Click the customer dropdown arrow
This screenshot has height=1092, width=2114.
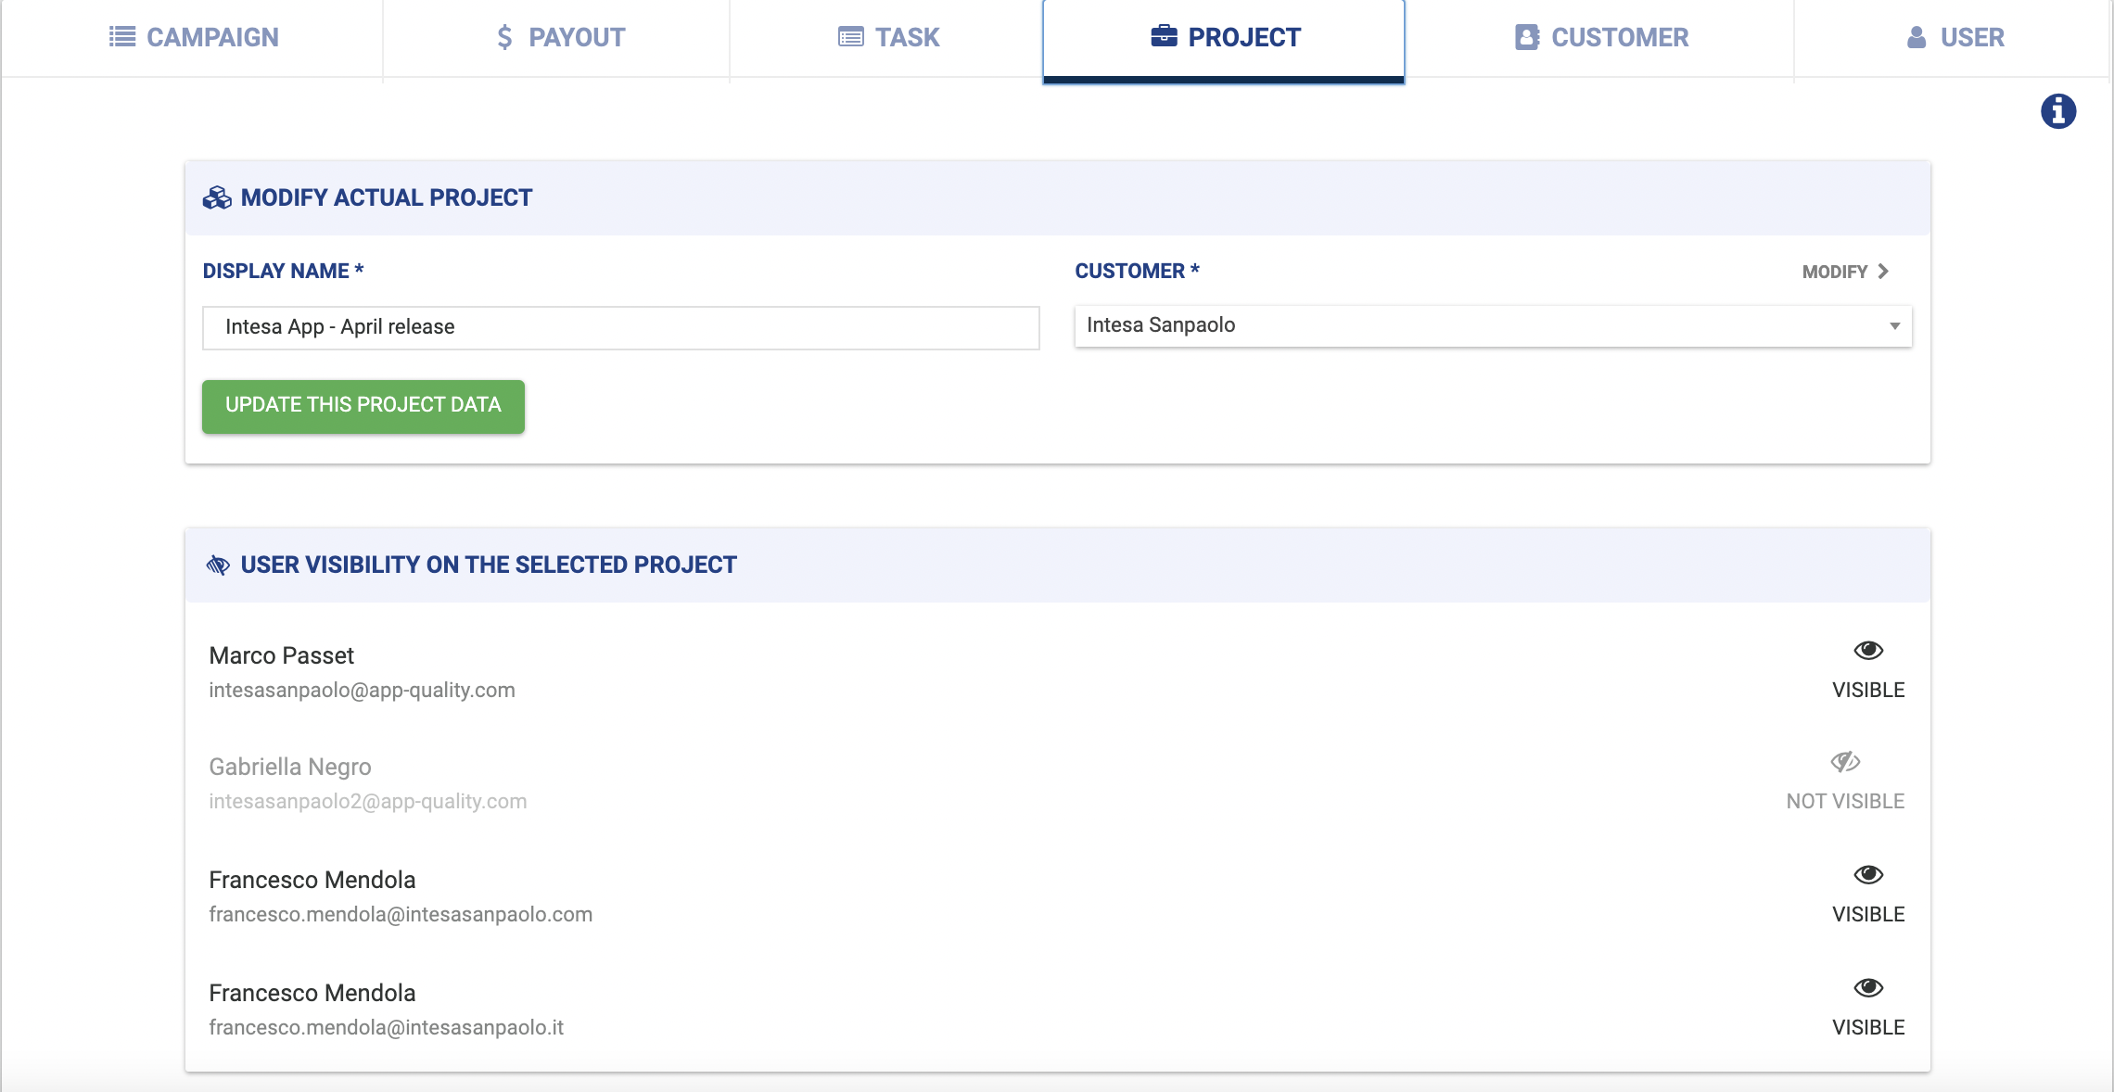1894,326
